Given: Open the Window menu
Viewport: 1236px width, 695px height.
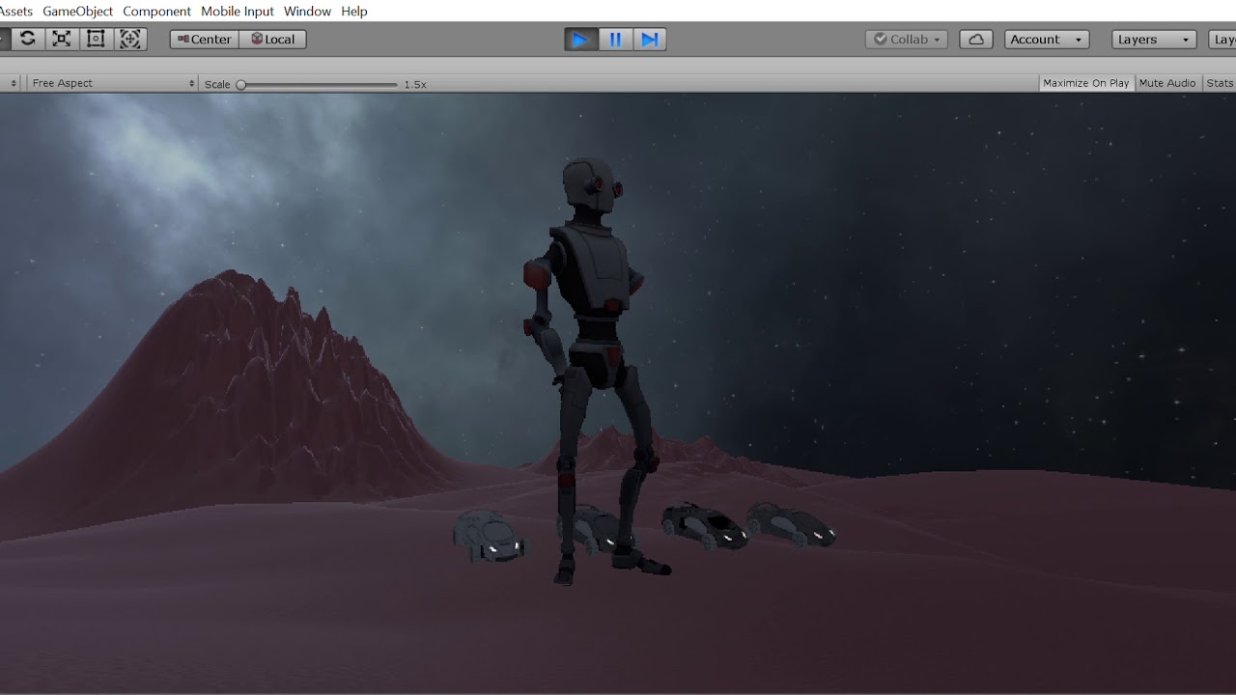Looking at the screenshot, I should pyautogui.click(x=307, y=11).
